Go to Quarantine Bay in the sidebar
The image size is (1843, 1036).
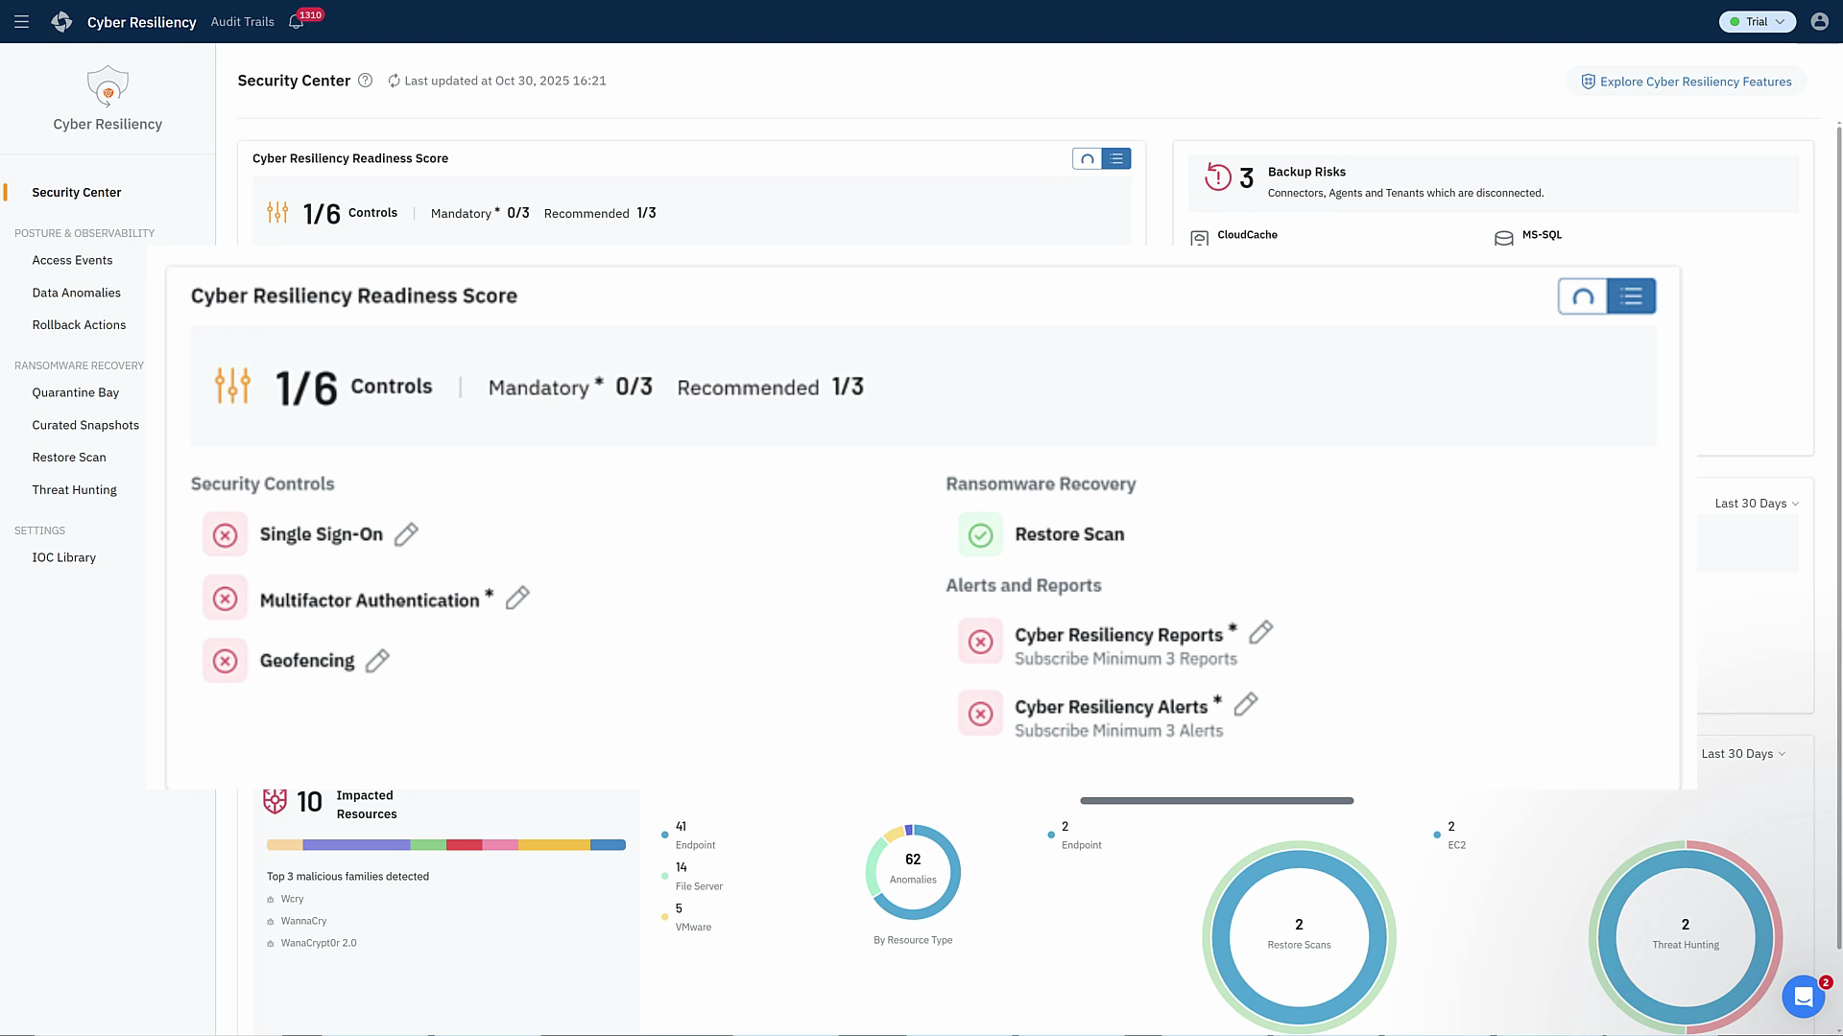coord(75,392)
